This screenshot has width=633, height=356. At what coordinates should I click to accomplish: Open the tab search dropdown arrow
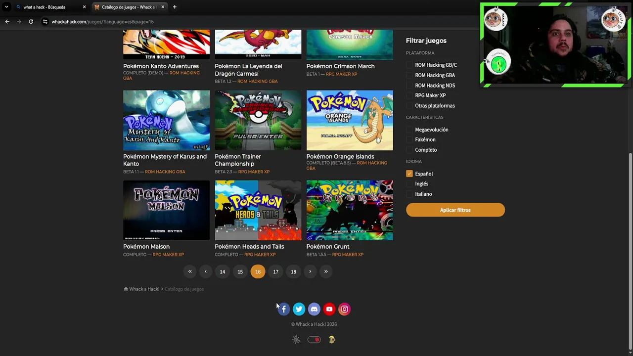pos(6,7)
